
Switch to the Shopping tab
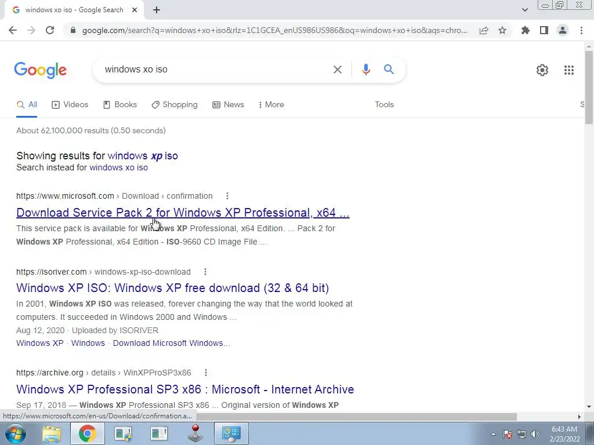click(x=175, y=105)
